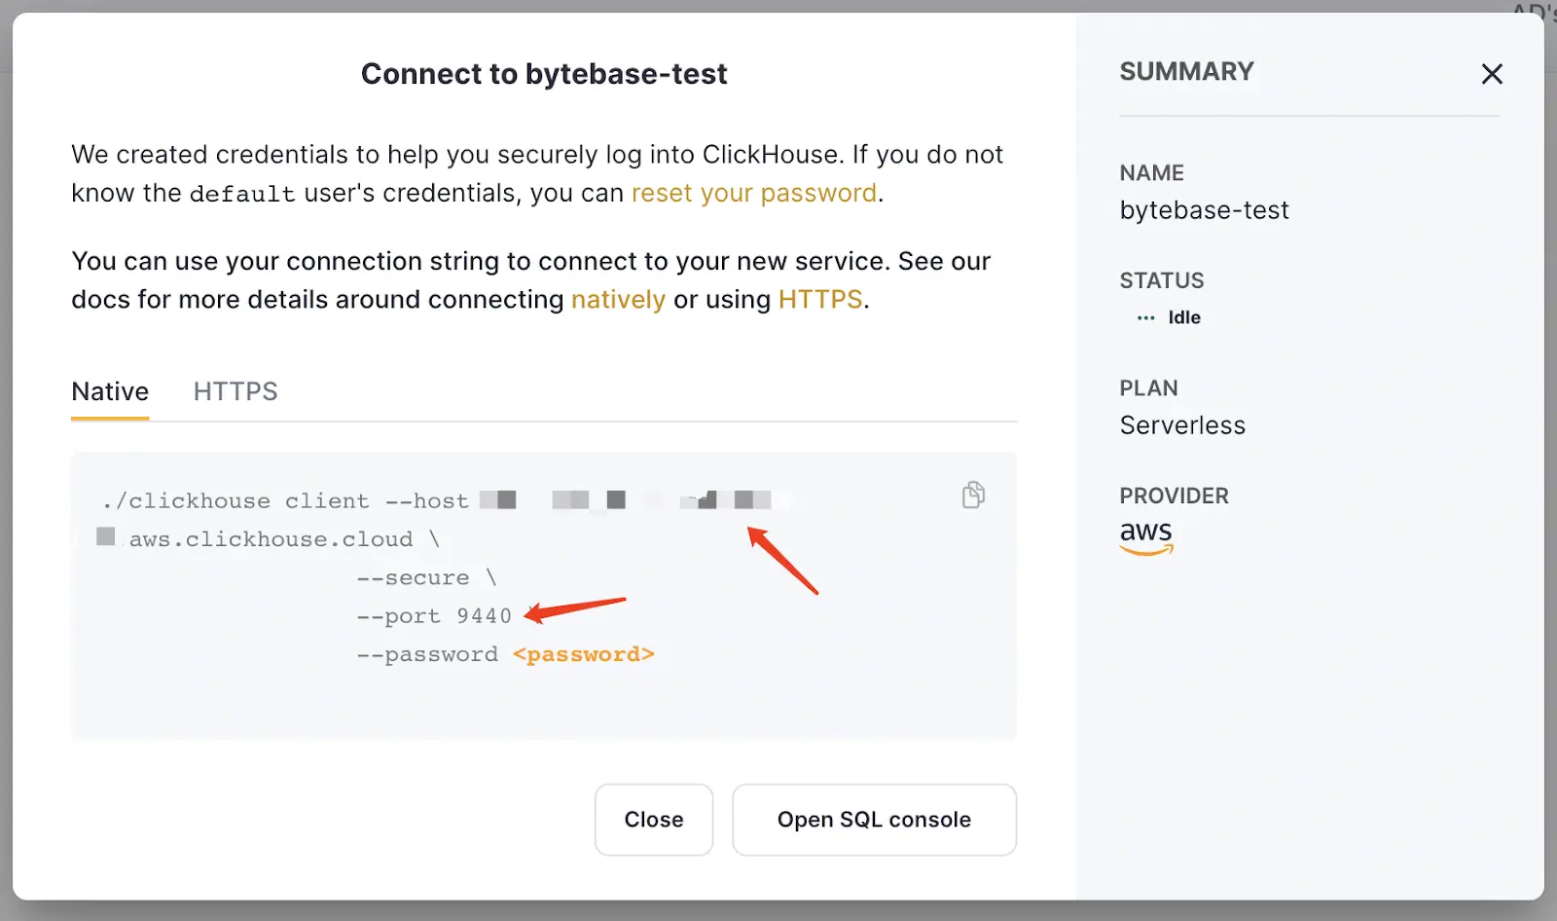Click the Serverless plan value
The image size is (1557, 921).
(1182, 425)
